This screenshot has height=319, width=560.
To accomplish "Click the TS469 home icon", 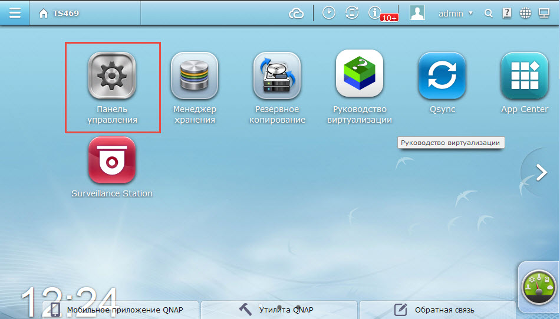I will coord(44,14).
